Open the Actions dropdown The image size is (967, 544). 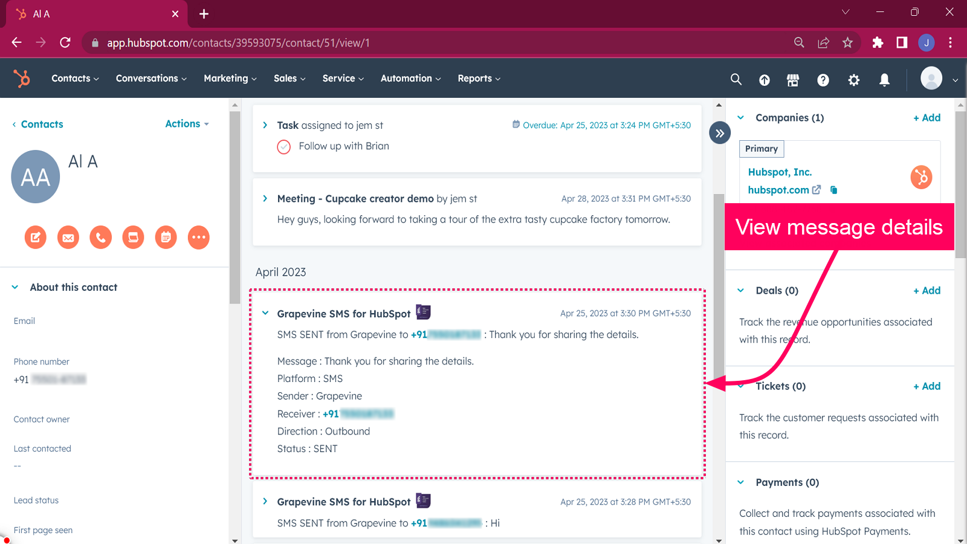[x=186, y=123]
